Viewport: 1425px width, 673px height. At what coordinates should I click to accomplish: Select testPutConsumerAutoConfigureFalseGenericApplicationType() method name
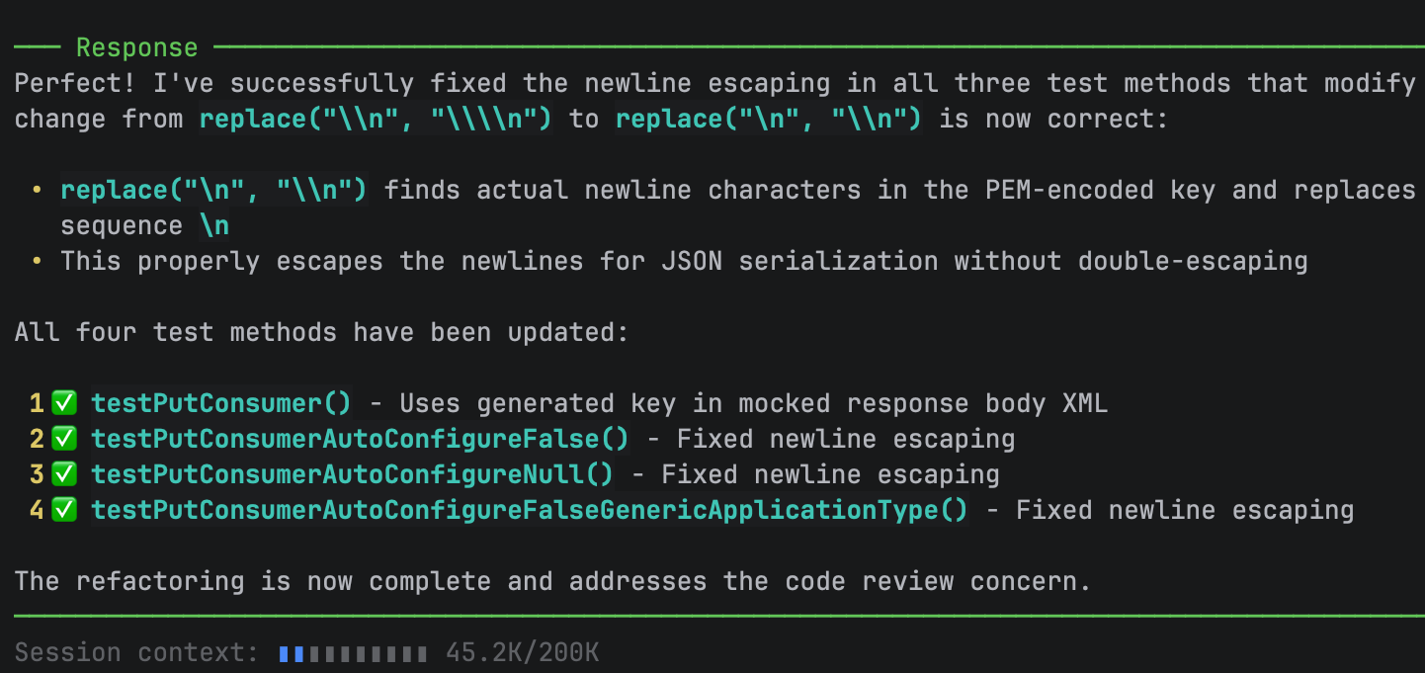[x=530, y=510]
